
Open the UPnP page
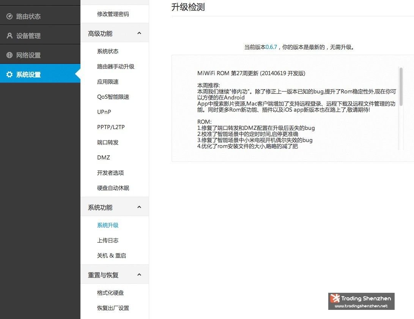click(x=104, y=112)
